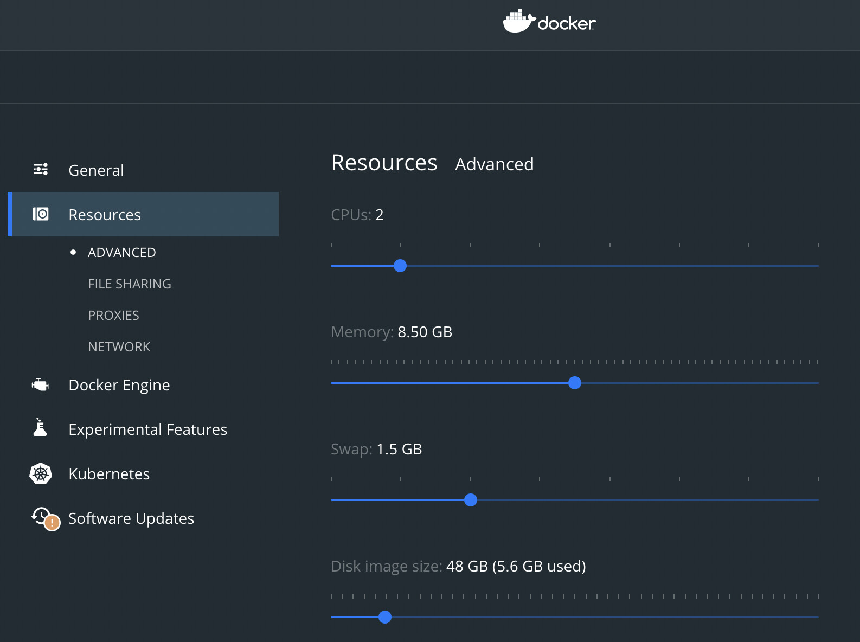Viewport: 860px width, 642px height.
Task: Click the Experimental Features flask icon
Action: (x=40, y=427)
